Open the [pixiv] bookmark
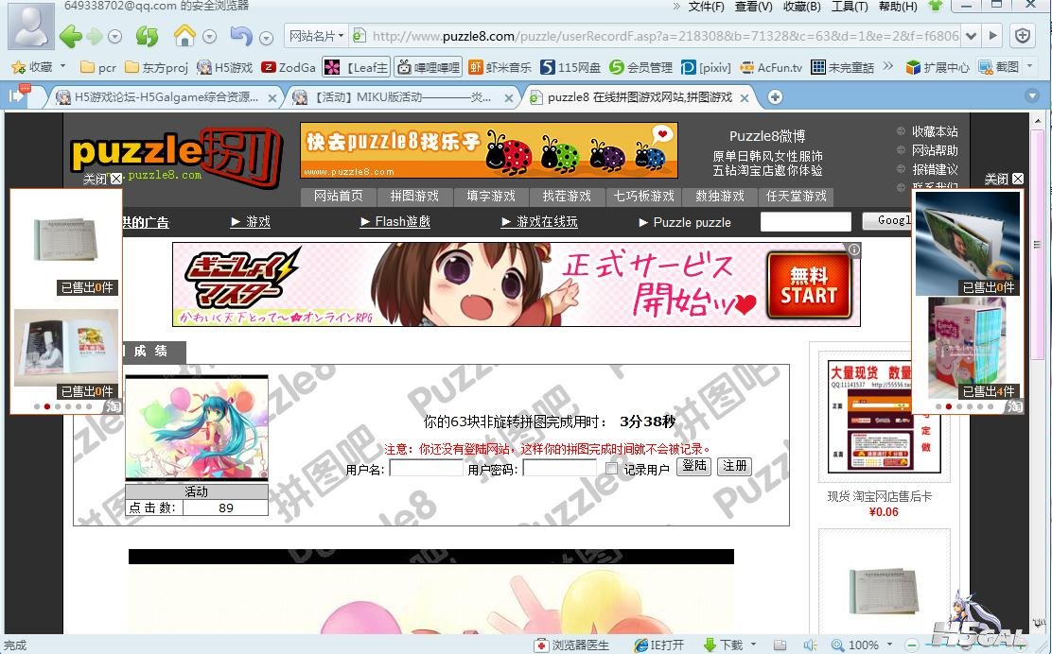 (706, 67)
